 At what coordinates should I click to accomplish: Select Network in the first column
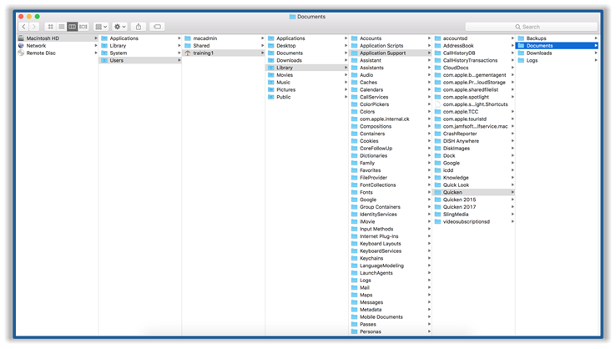[36, 46]
